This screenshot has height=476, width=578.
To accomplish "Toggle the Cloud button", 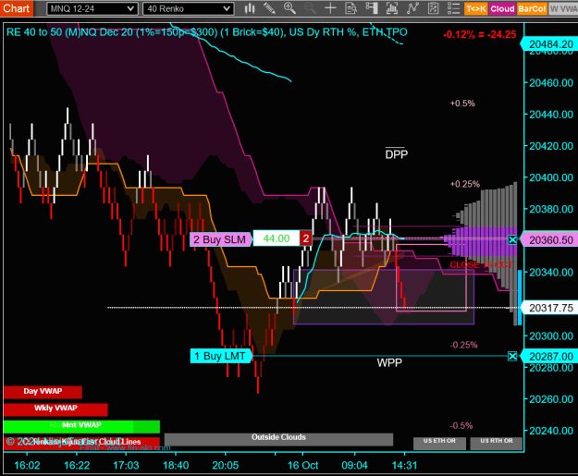I will (x=502, y=8).
